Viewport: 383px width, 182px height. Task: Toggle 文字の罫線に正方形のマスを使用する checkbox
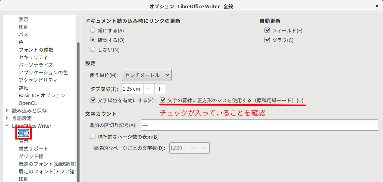pyautogui.click(x=162, y=100)
